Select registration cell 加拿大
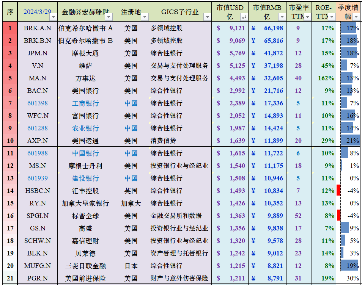 coord(131,203)
